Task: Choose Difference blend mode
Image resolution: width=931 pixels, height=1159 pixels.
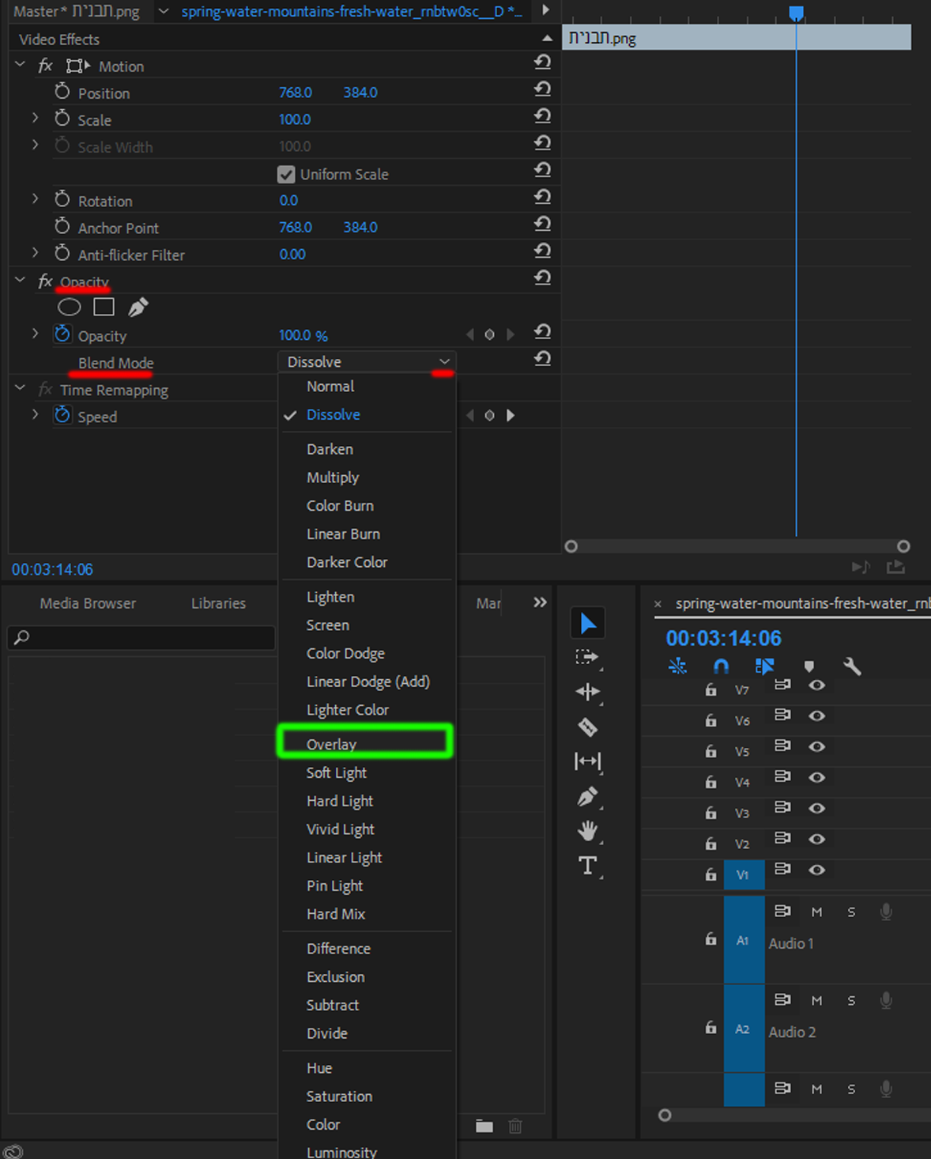Action: coord(367,949)
